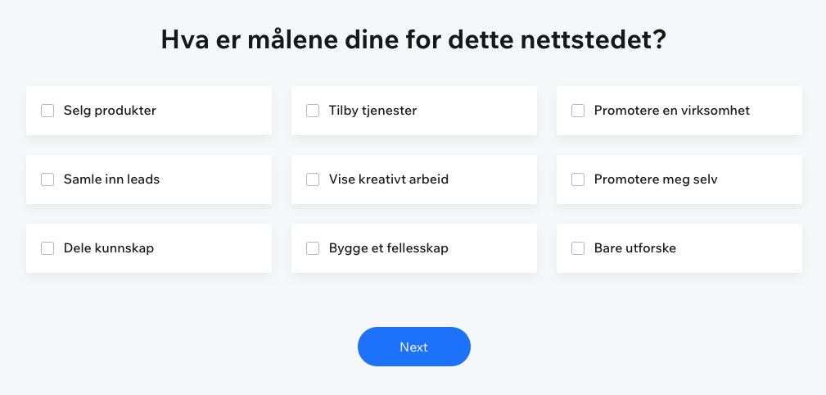The height and width of the screenshot is (395, 826).
Task: Tick the checkbox beside Selg produkter
Action: [47, 111]
